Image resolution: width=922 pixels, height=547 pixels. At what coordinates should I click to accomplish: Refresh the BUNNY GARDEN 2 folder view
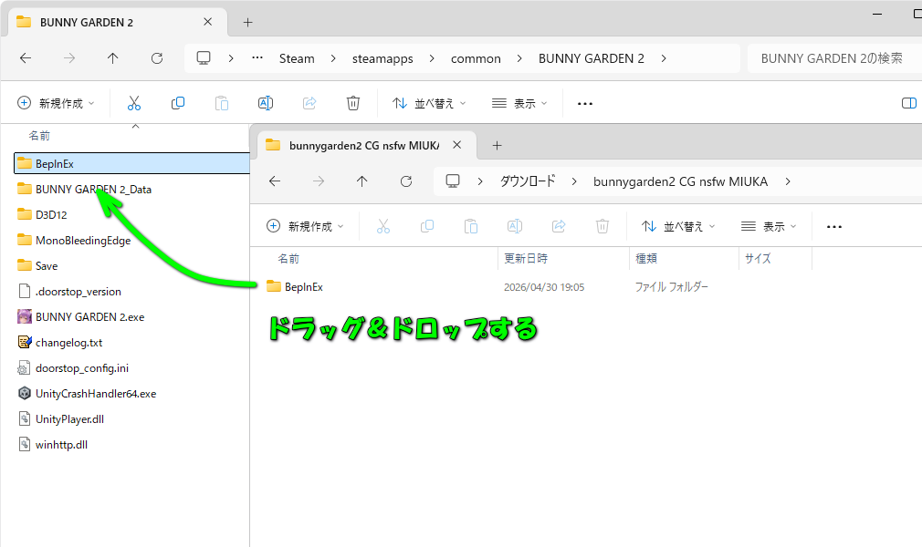point(156,58)
